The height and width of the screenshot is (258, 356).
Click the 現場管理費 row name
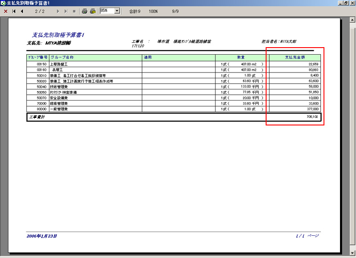pyautogui.click(x=59, y=104)
